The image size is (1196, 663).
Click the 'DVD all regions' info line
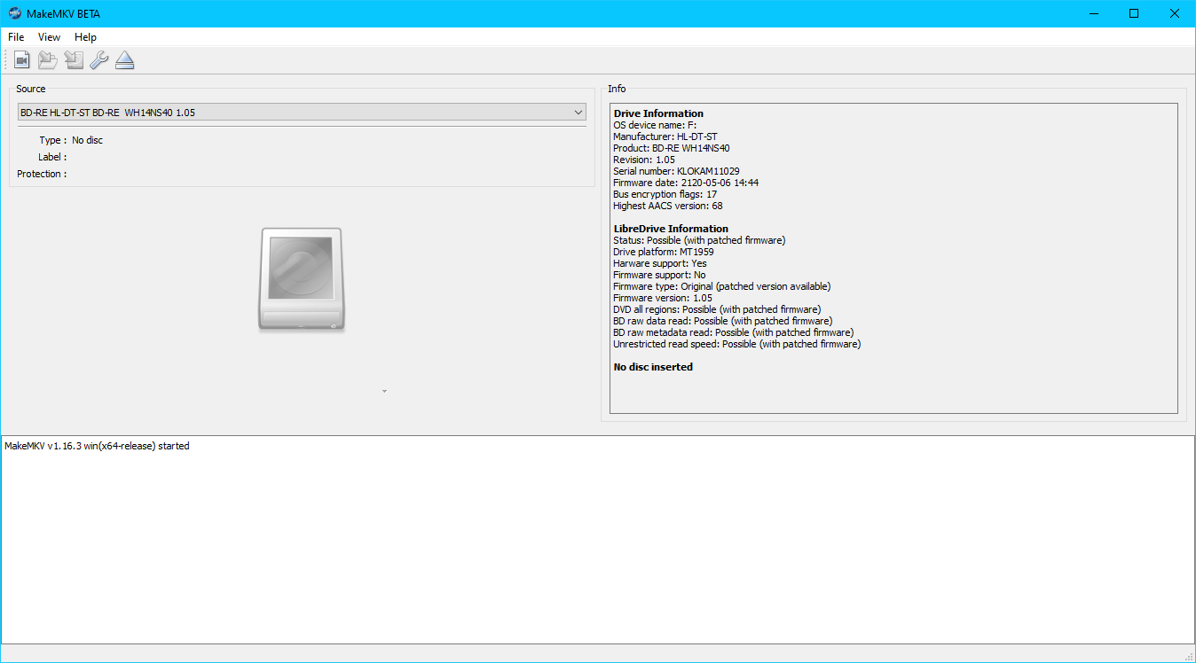717,309
